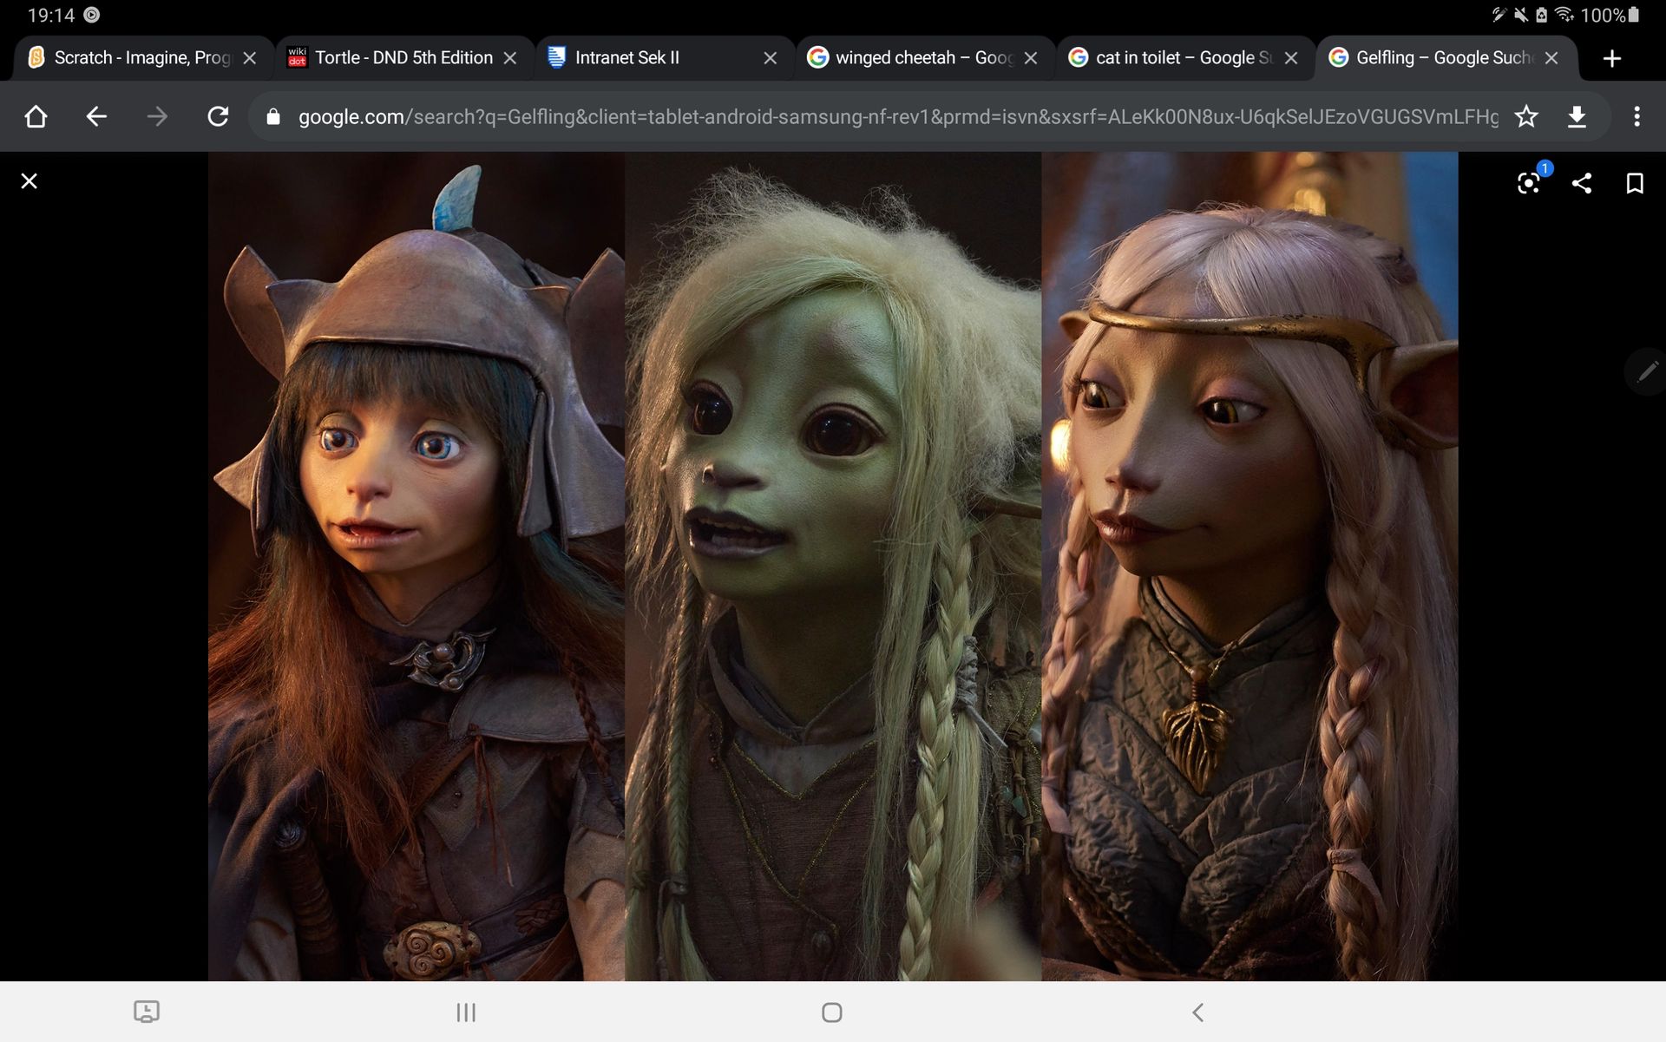Tap the floating pen edit button

pos(1646,372)
